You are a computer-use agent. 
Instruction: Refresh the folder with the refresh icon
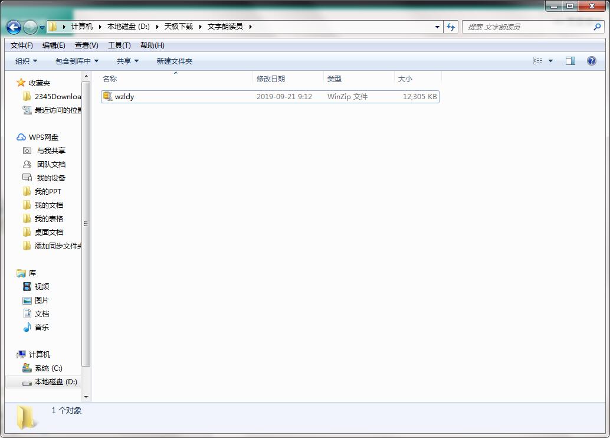point(451,27)
